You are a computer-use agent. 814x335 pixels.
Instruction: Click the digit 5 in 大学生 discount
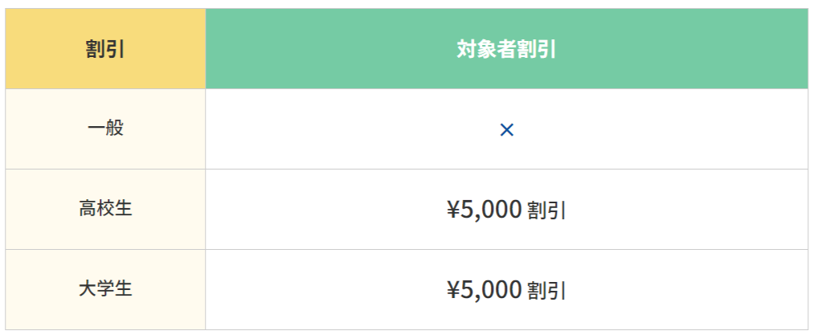point(467,289)
